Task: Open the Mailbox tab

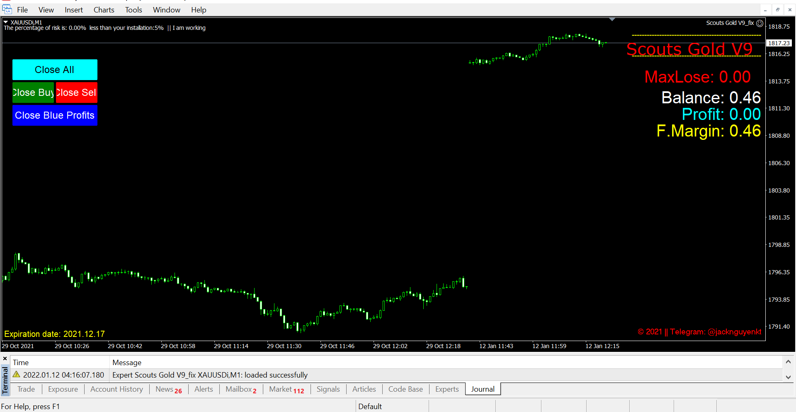Action: click(241, 389)
